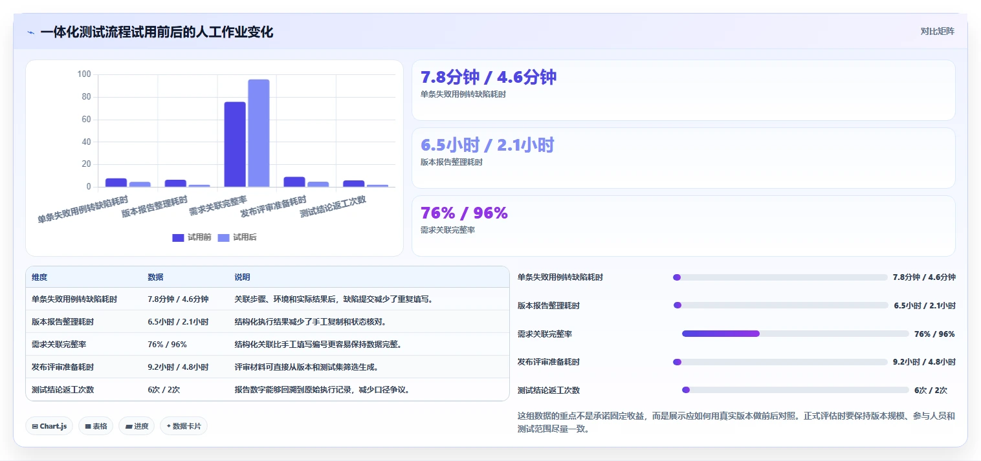Click the 对比矩阵 label in header
Viewport: 981px width, 461px height.
937,31
